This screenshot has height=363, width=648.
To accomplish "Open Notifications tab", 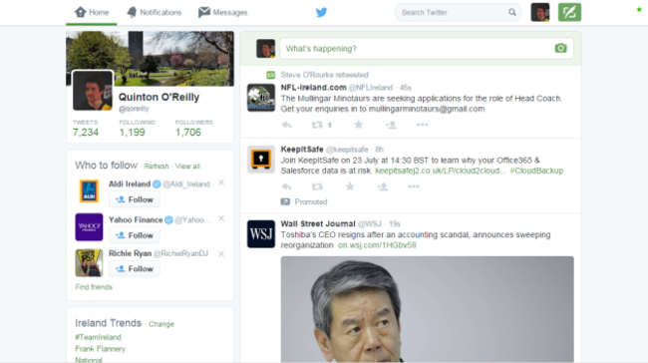I will coord(154,12).
